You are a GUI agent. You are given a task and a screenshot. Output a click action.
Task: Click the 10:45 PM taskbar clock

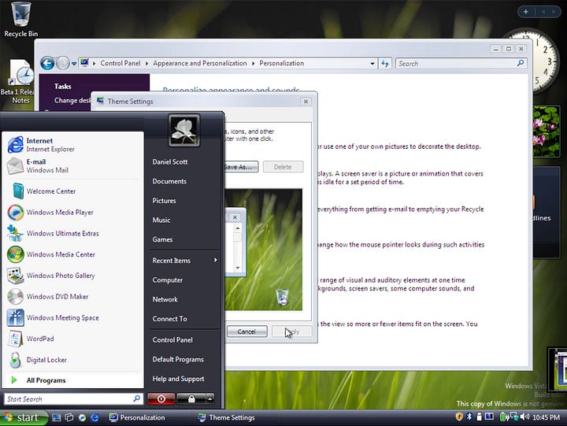coord(546,417)
